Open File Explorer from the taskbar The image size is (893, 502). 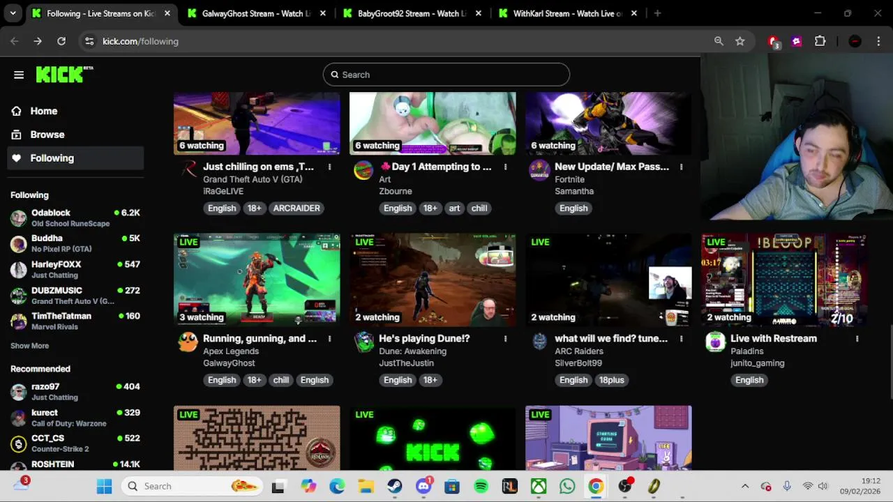tap(366, 486)
